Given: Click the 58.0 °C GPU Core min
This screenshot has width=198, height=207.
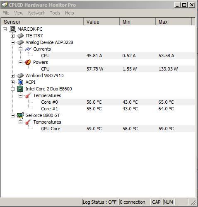Looking at the screenshot, I should pyautogui.click(x=130, y=129).
